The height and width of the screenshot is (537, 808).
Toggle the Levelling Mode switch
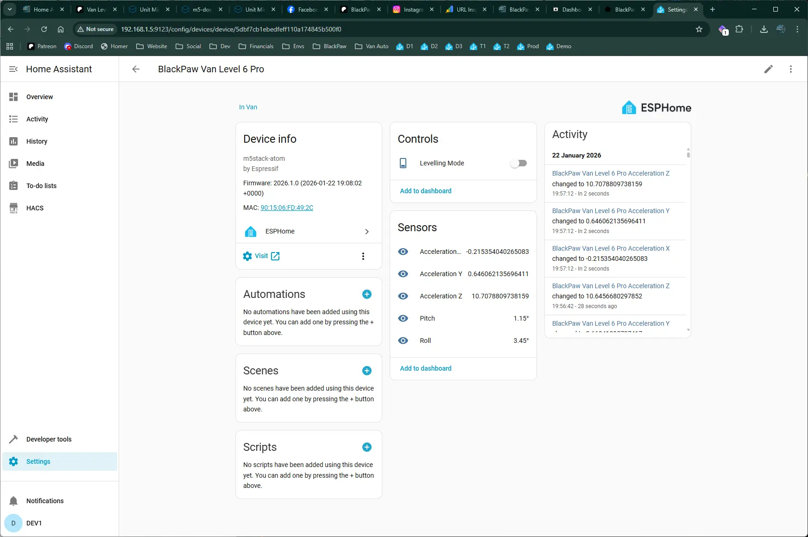pos(518,163)
